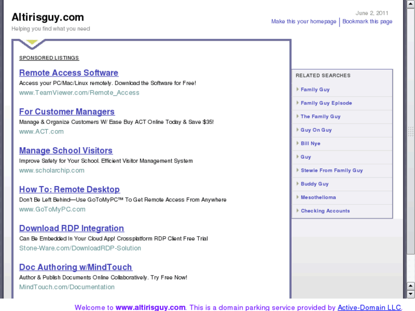
Task: Click the scrollbar up arrow near the bottom
Action: click(411, 286)
